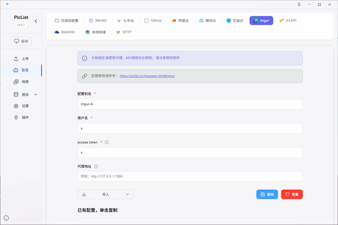Open the GitHub storage tab
This screenshot has height=225, width=338.
point(153,21)
